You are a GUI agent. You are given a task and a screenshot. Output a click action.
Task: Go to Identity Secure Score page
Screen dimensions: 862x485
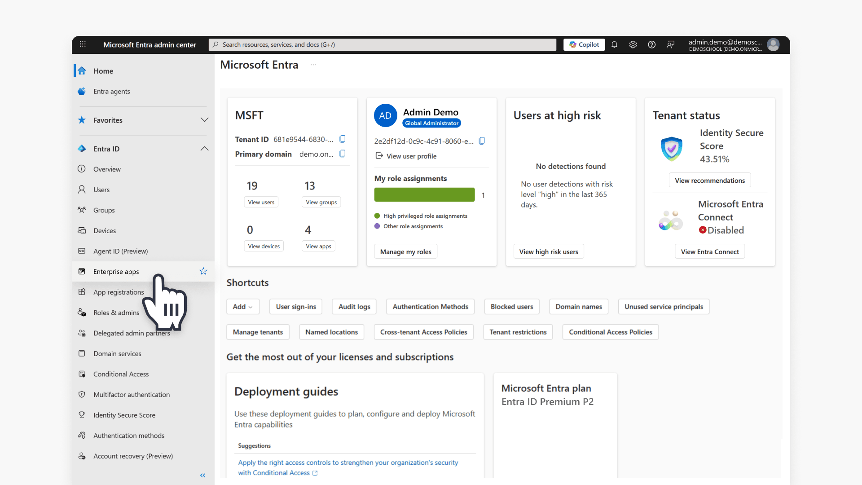[x=124, y=415]
